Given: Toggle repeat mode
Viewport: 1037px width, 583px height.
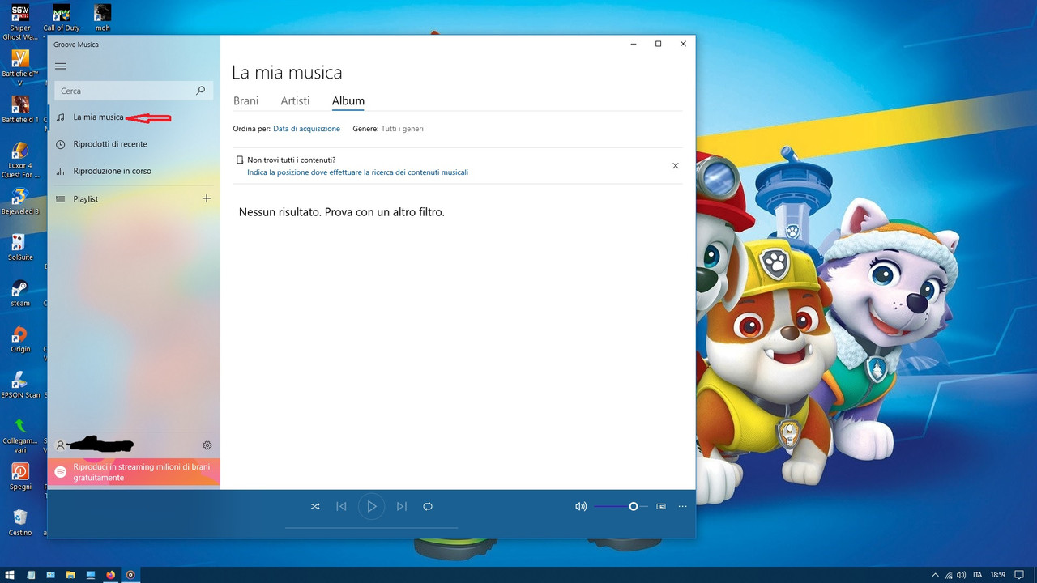Looking at the screenshot, I should pyautogui.click(x=428, y=506).
